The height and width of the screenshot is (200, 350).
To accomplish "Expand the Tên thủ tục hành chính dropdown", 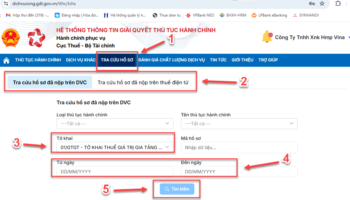I will click(239, 123).
